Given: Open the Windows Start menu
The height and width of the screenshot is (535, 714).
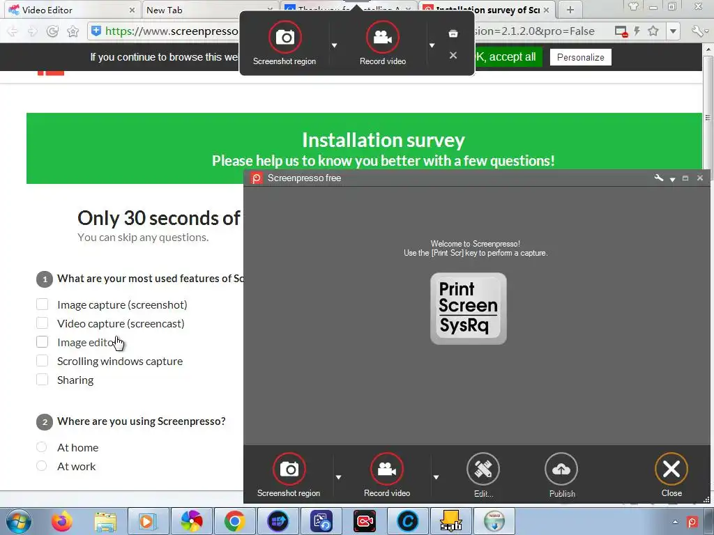Looking at the screenshot, I should pyautogui.click(x=19, y=521).
